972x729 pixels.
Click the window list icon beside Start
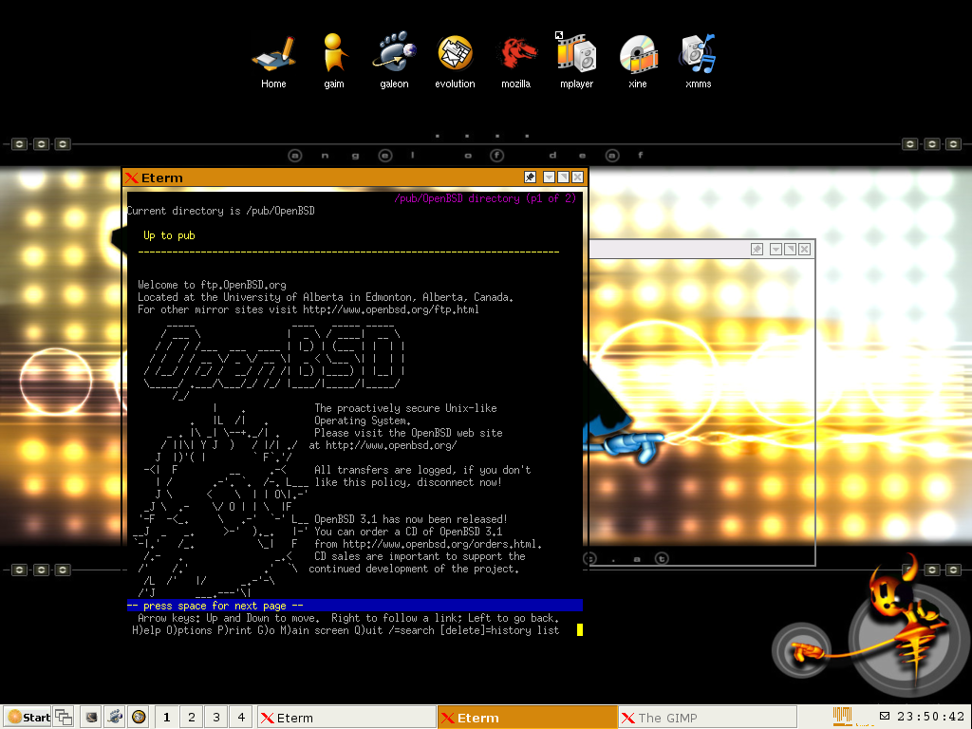[64, 718]
